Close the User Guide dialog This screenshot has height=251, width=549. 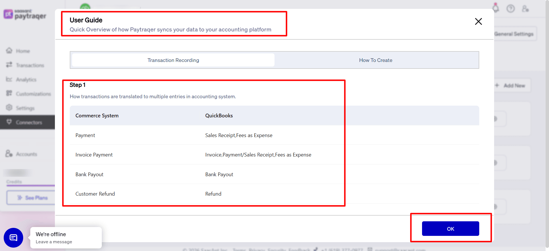(x=478, y=21)
